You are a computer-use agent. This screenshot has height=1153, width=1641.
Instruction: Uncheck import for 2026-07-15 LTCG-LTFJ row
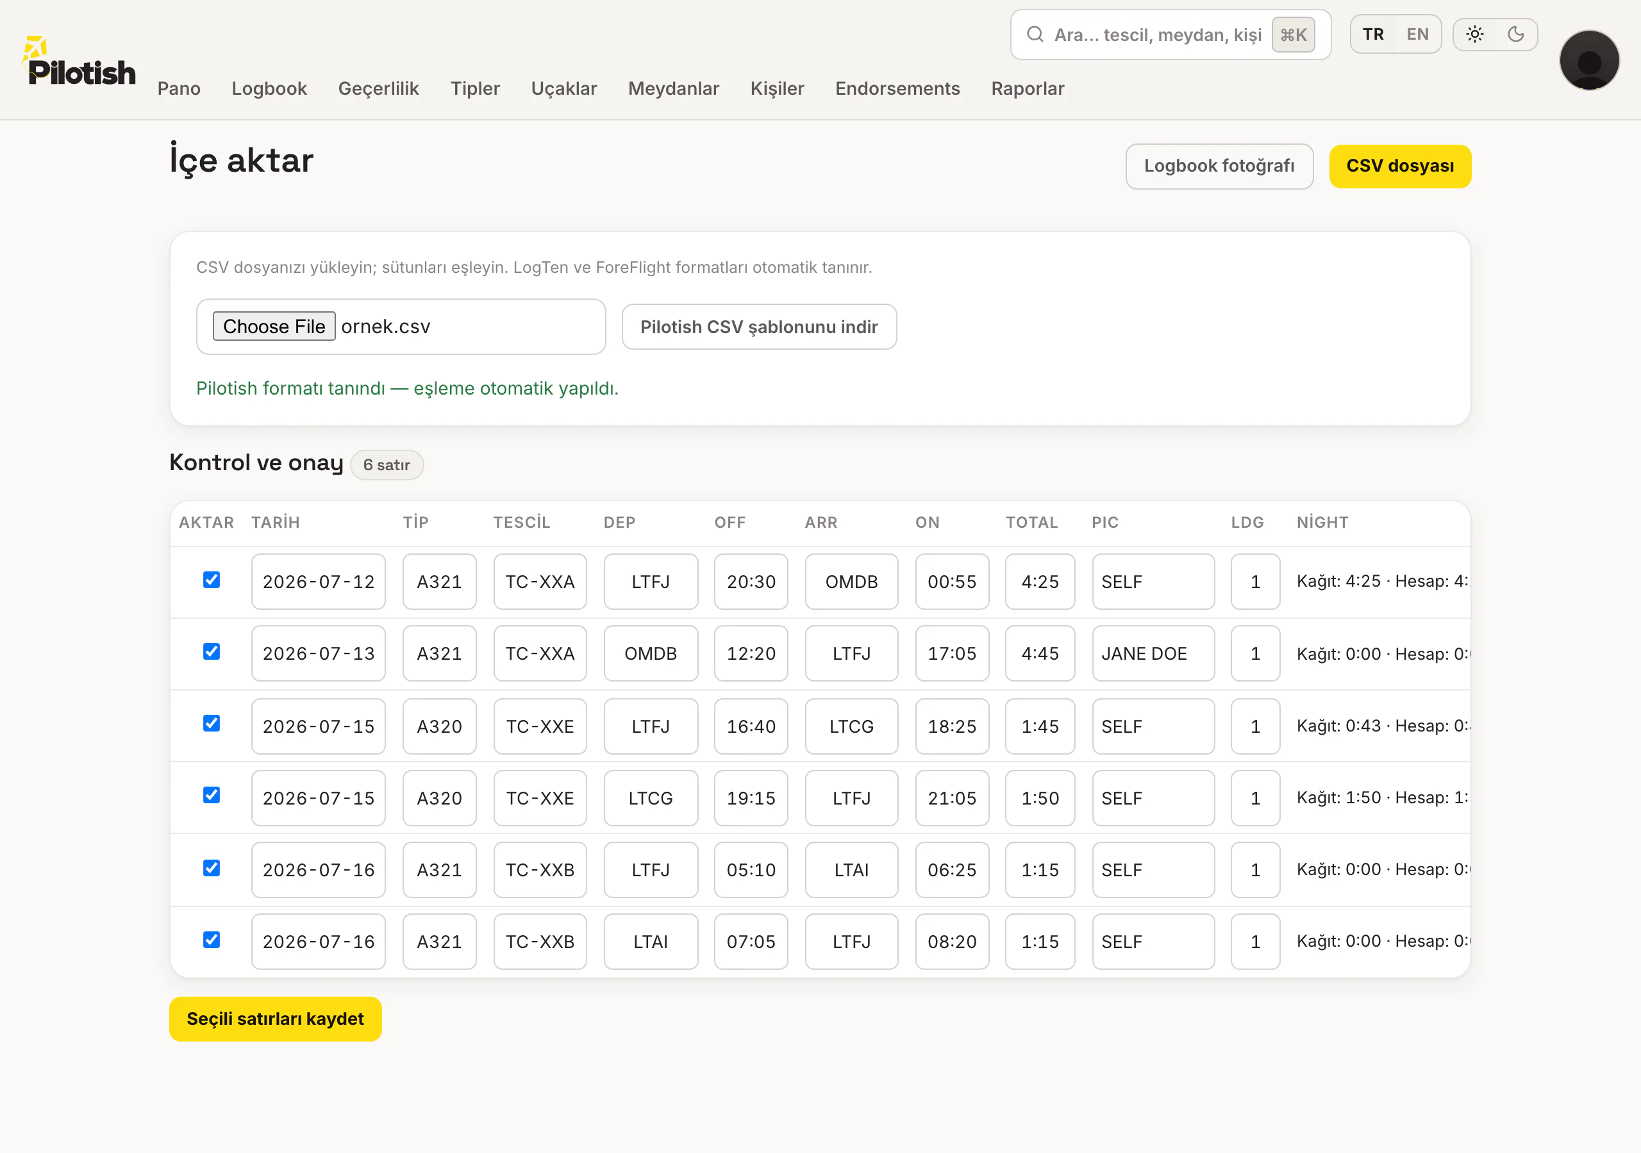click(x=211, y=796)
